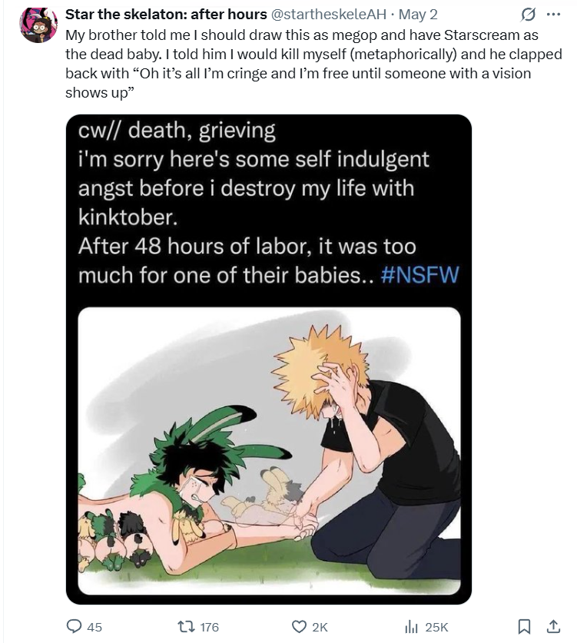Bookmark this post
This screenshot has height=643, width=577.
point(524,626)
